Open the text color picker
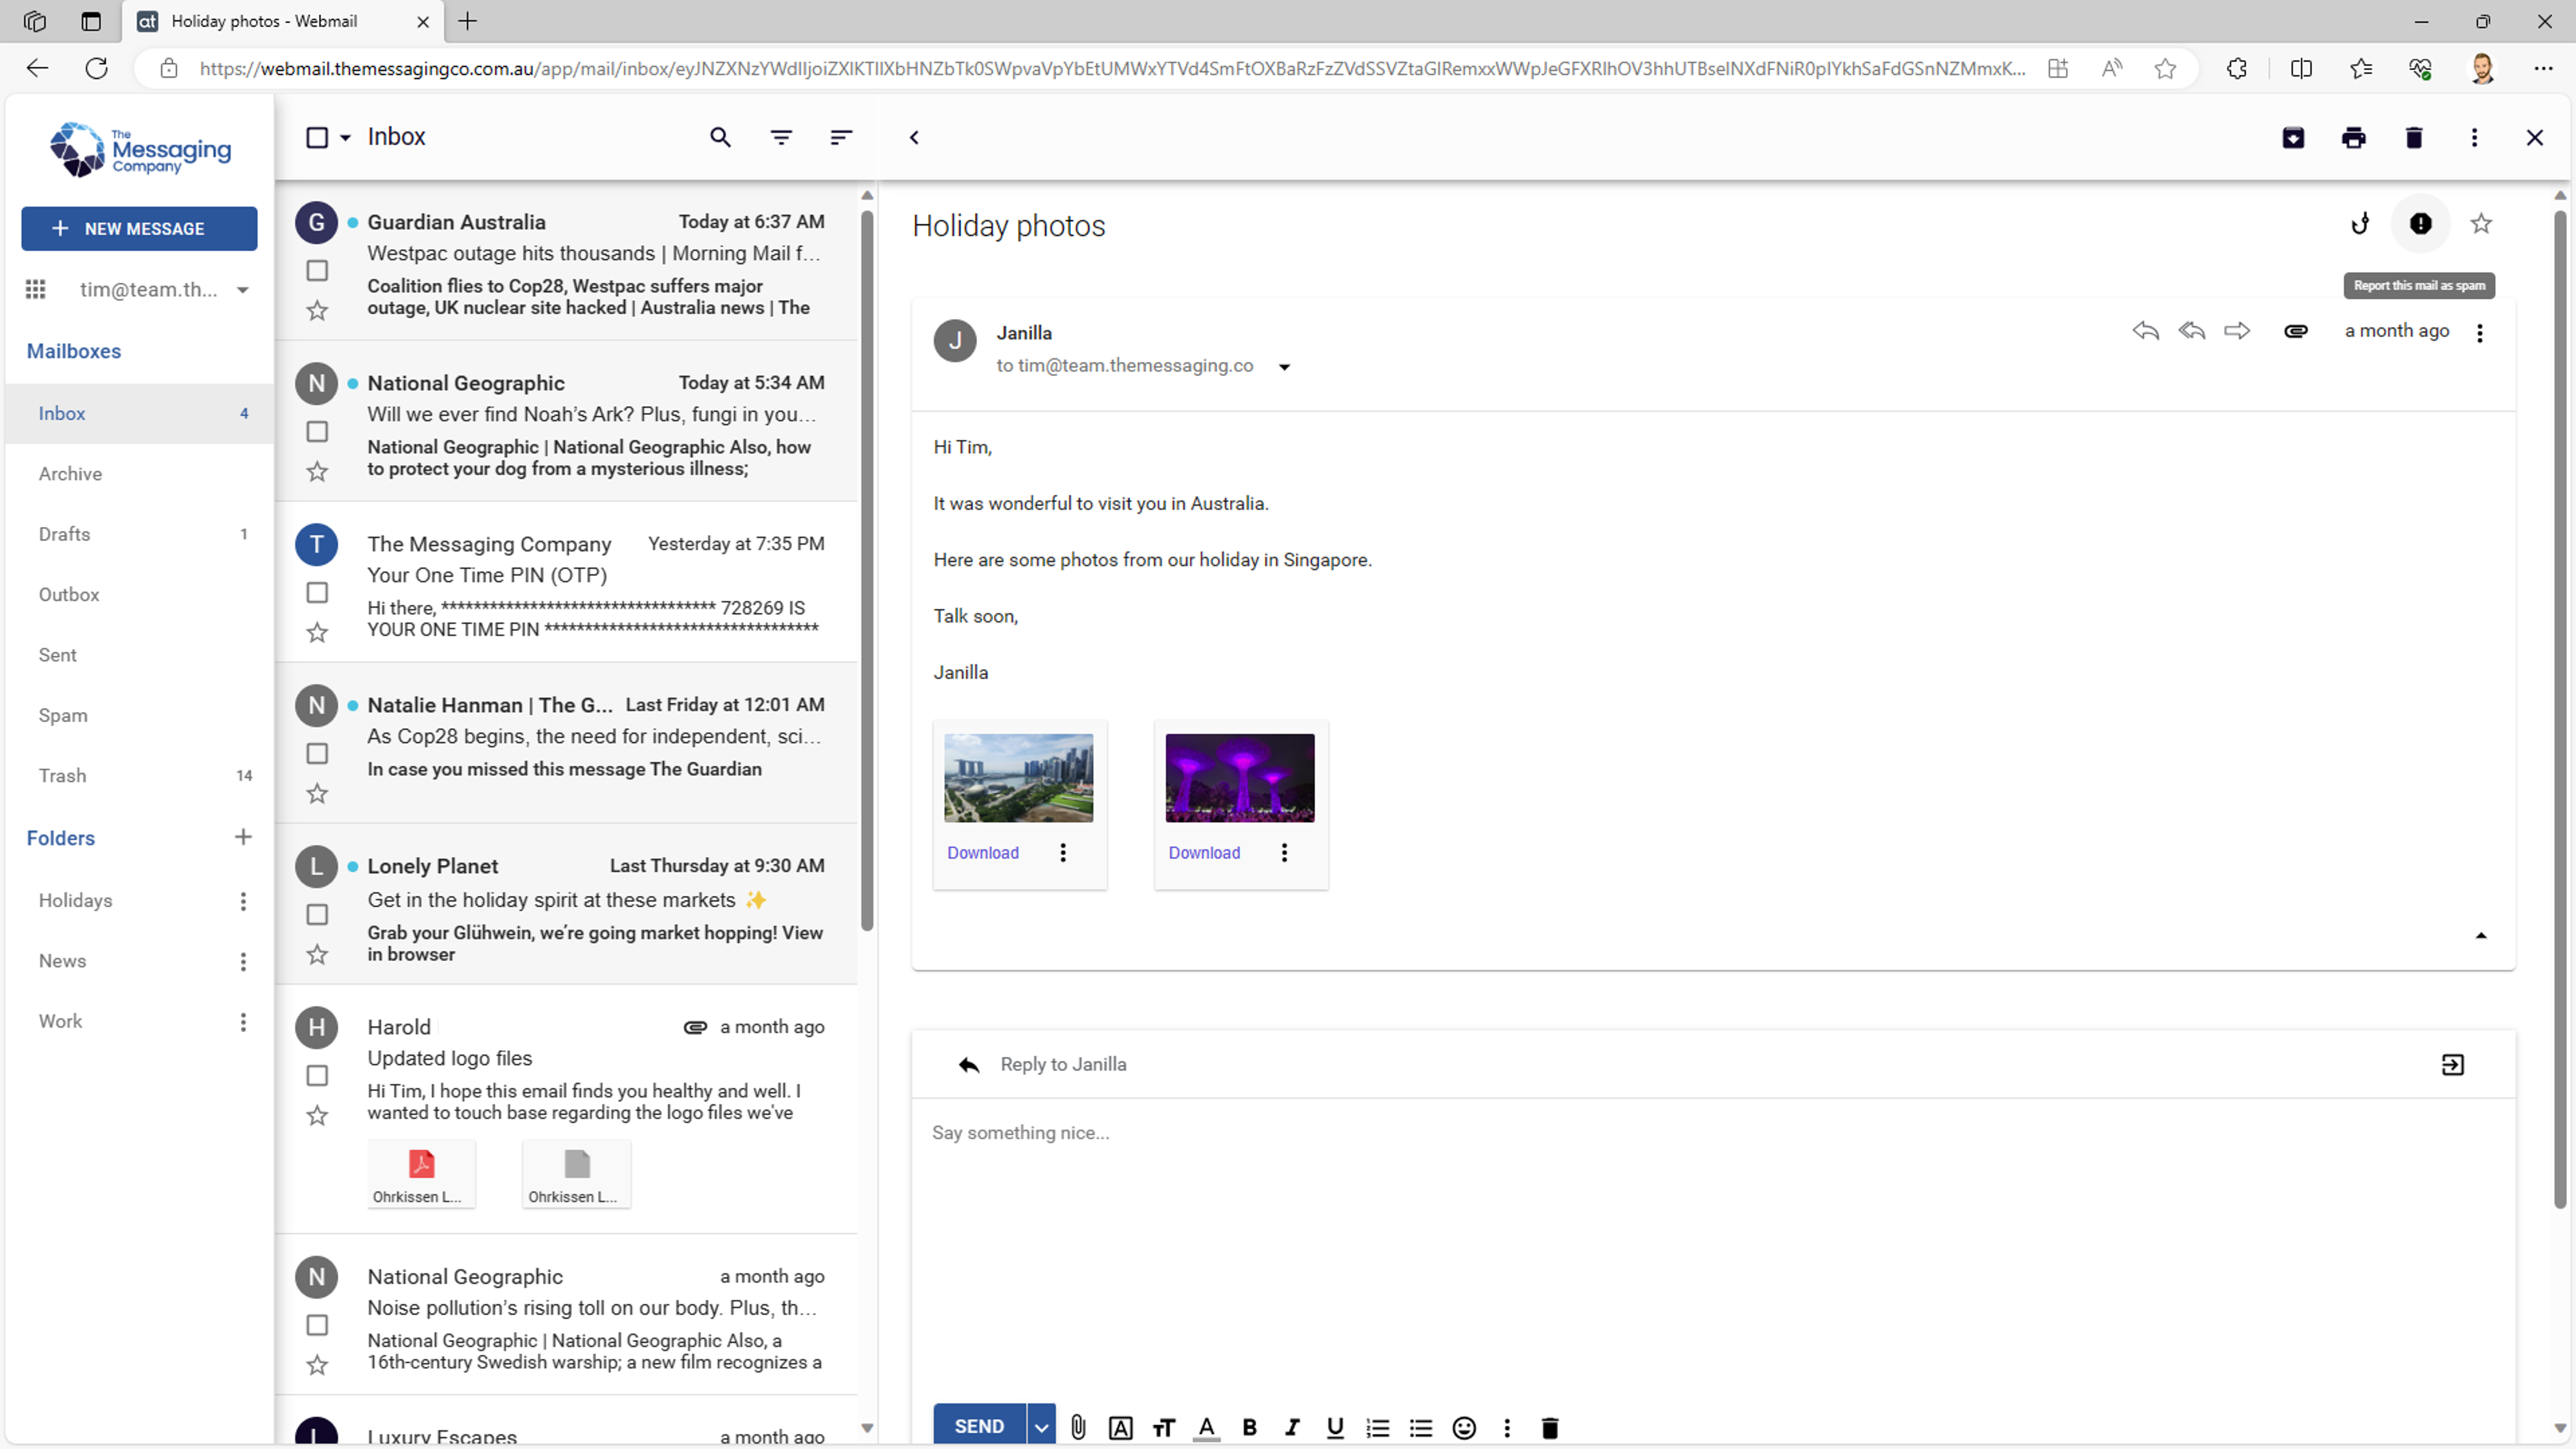This screenshot has height=1449, width=2576. point(1207,1428)
